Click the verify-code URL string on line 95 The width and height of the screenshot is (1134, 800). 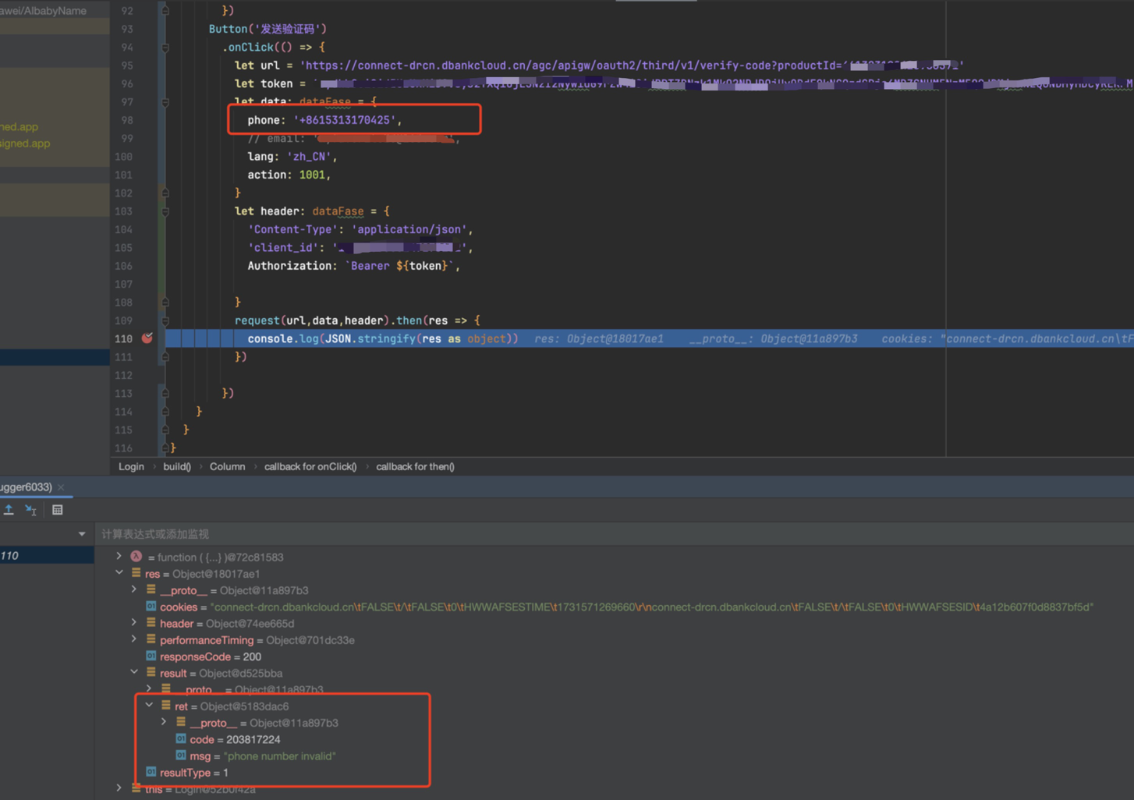[x=632, y=65]
